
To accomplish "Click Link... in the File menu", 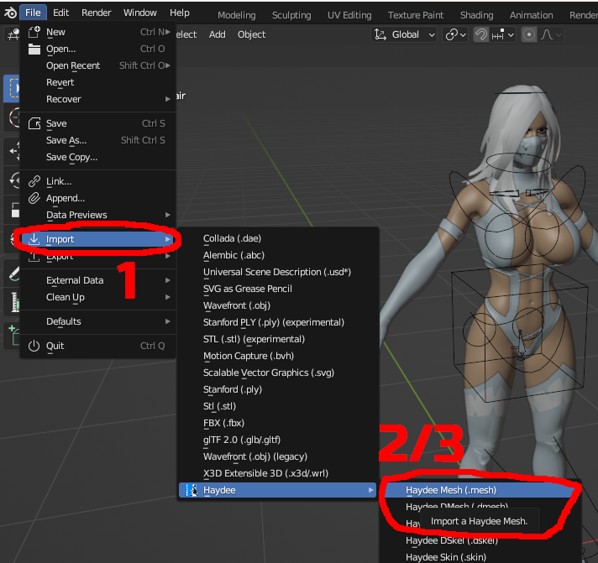I will coord(98,181).
